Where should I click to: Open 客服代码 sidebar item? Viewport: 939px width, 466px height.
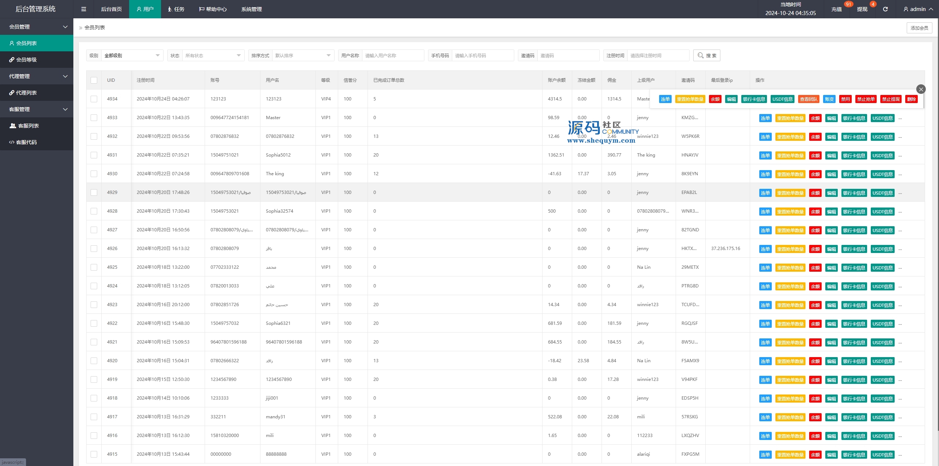pos(26,142)
